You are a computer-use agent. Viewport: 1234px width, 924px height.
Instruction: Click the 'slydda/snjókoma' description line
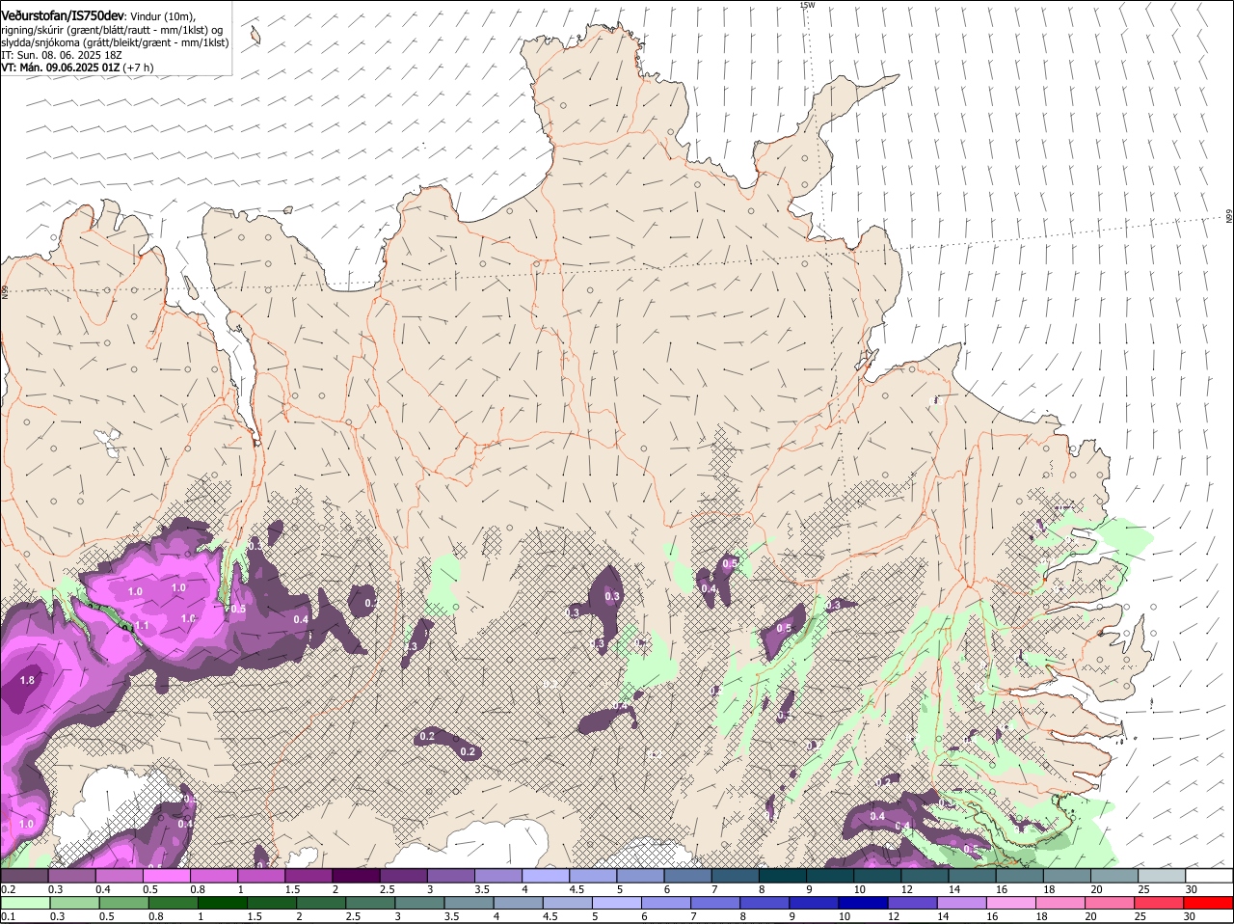[x=115, y=42]
